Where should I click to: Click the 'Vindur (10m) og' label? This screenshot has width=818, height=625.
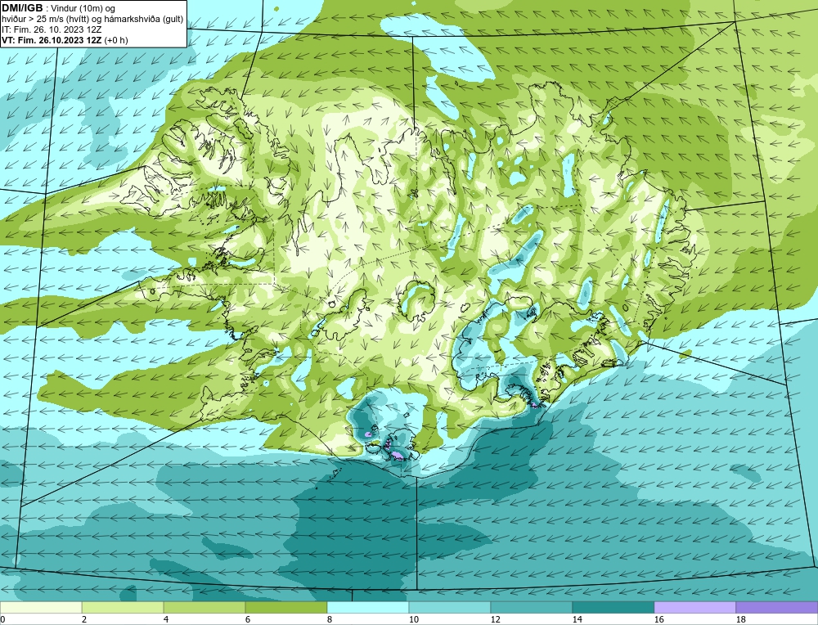(83, 8)
